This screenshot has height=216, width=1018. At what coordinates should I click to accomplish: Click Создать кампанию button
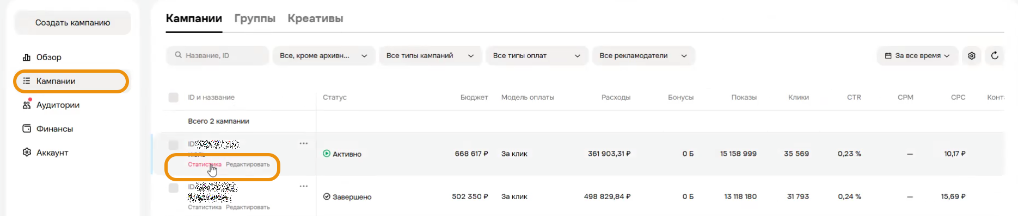[73, 22]
